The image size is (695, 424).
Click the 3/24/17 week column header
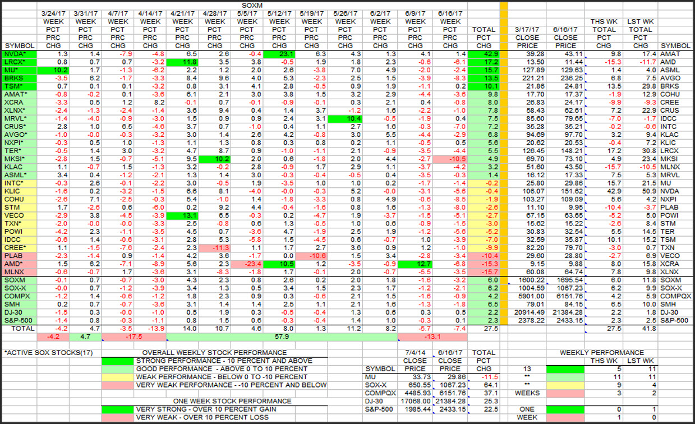pyautogui.click(x=54, y=13)
